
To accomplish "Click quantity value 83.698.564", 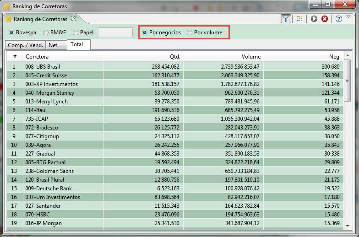I will point(167,197).
